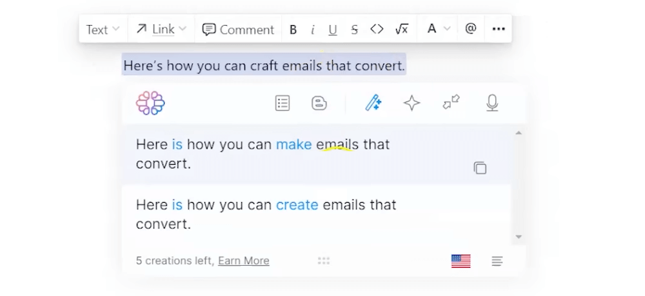645x296 pixels.
Task: Select the magic pen rewrite tool
Action: (x=373, y=103)
